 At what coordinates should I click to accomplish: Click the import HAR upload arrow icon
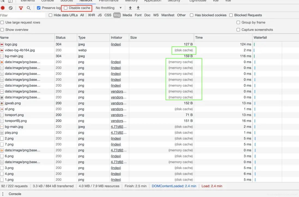tap(130, 8)
